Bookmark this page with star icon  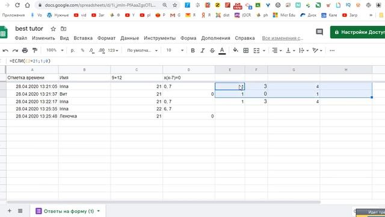(x=175, y=5)
